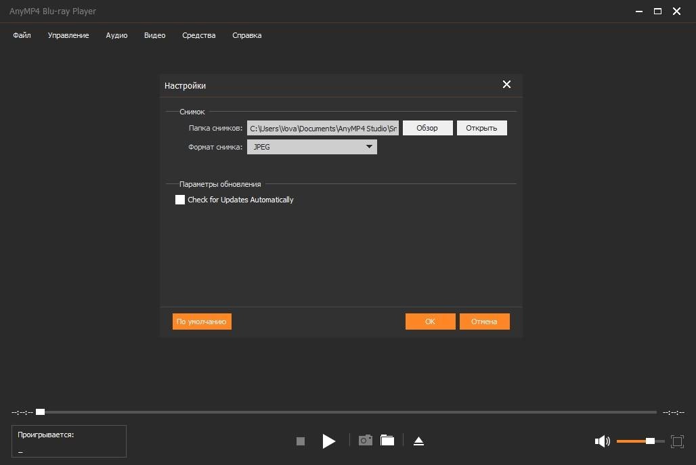Image resolution: width=696 pixels, height=465 pixels.
Task: Close the Настройки dialog with X
Action: [x=506, y=85]
